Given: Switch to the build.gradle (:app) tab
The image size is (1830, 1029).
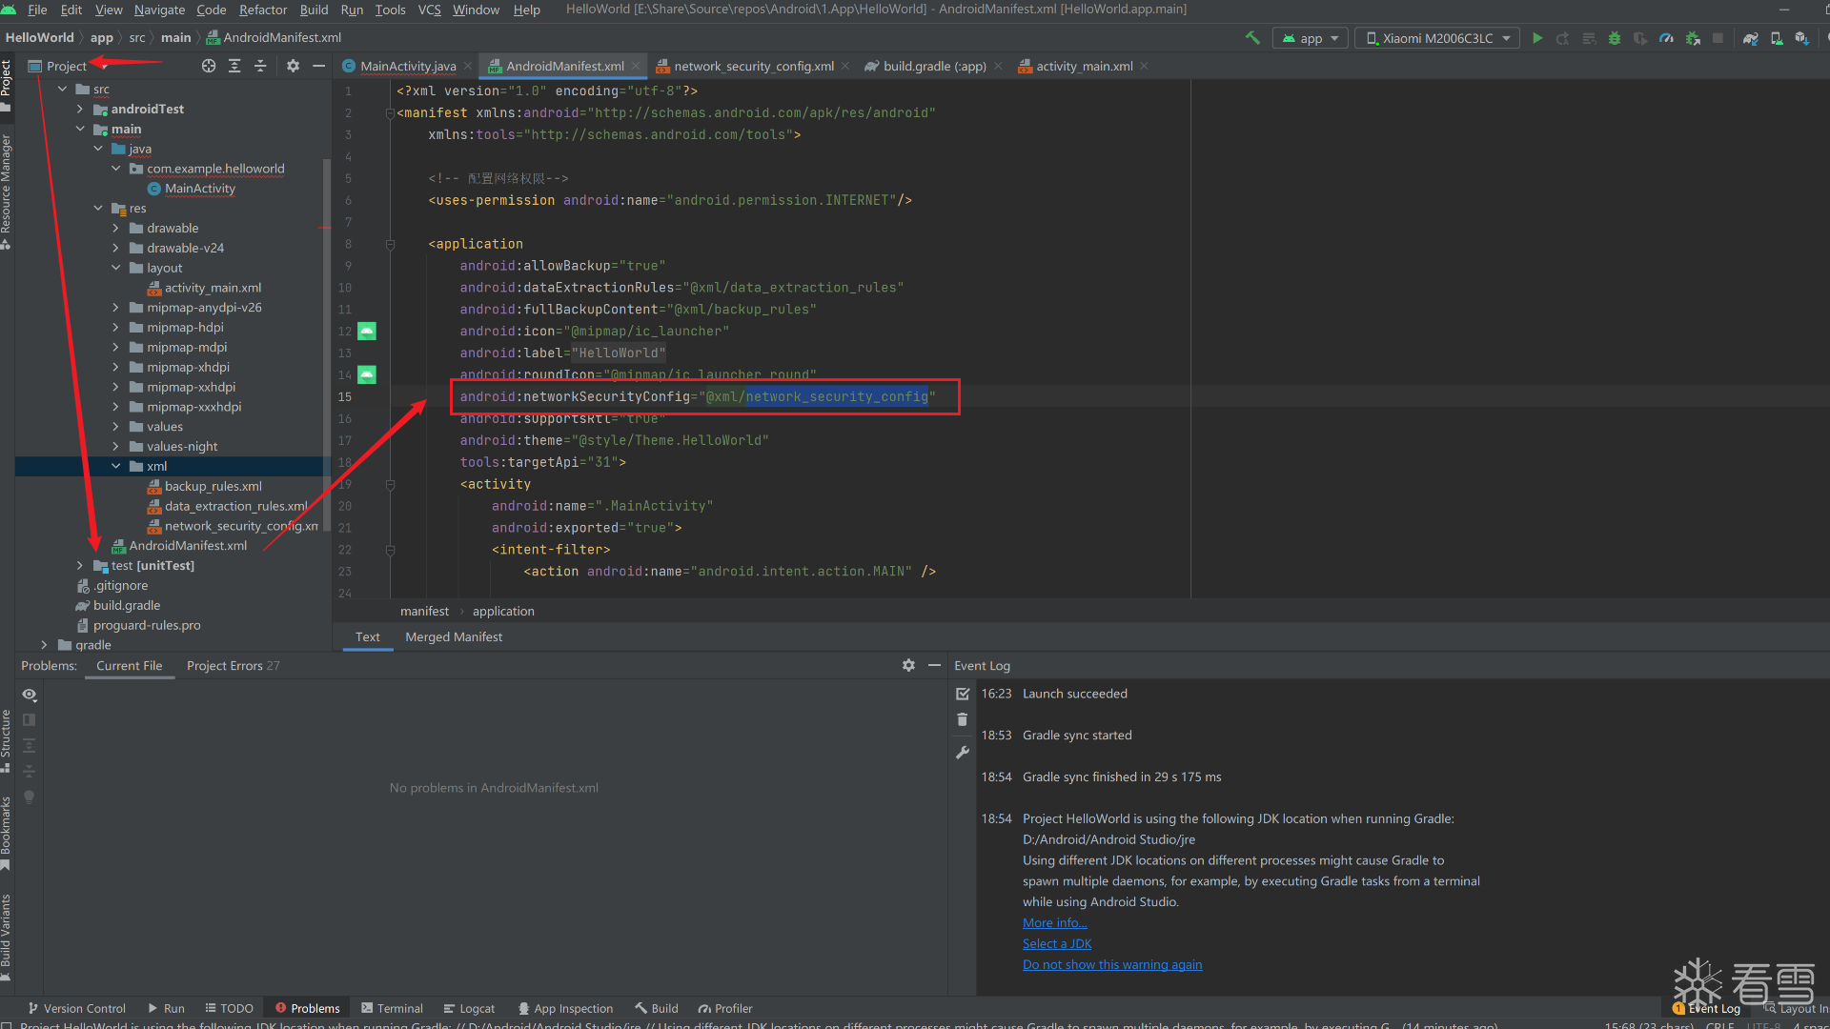Looking at the screenshot, I should [933, 66].
